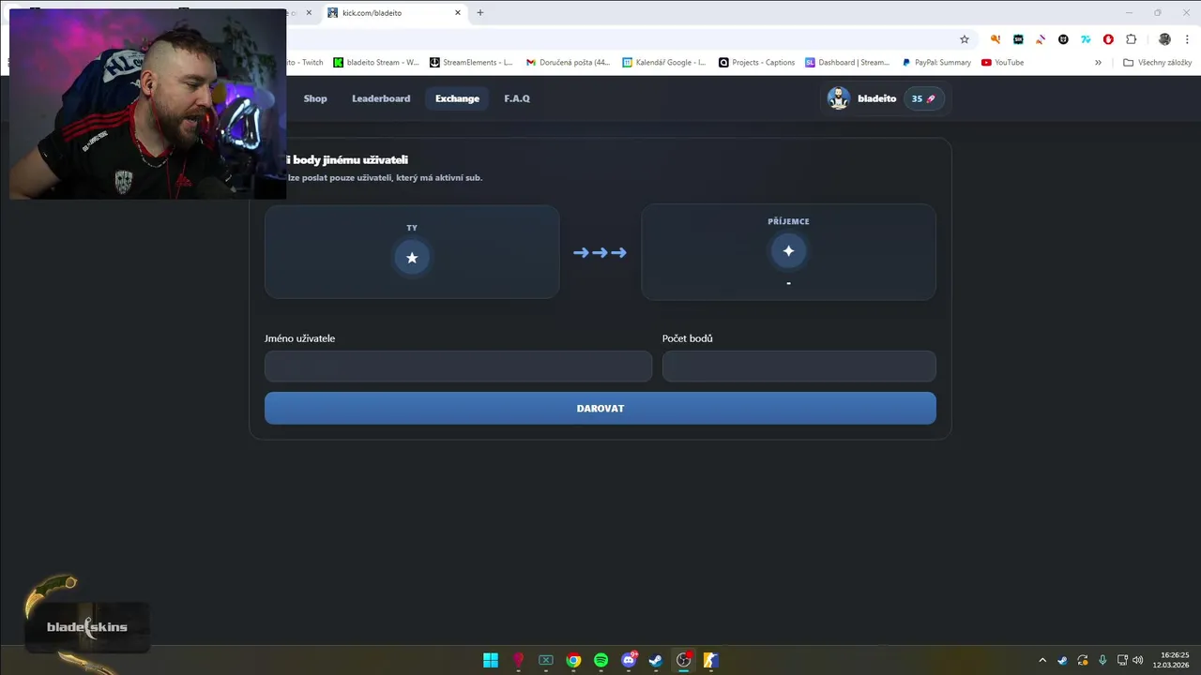Screen dimensions: 1201x675
Task: Open the Projects - Captions bookmark
Action: (756, 63)
